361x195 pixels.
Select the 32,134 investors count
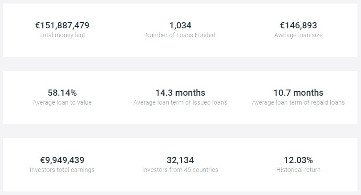coord(180,160)
